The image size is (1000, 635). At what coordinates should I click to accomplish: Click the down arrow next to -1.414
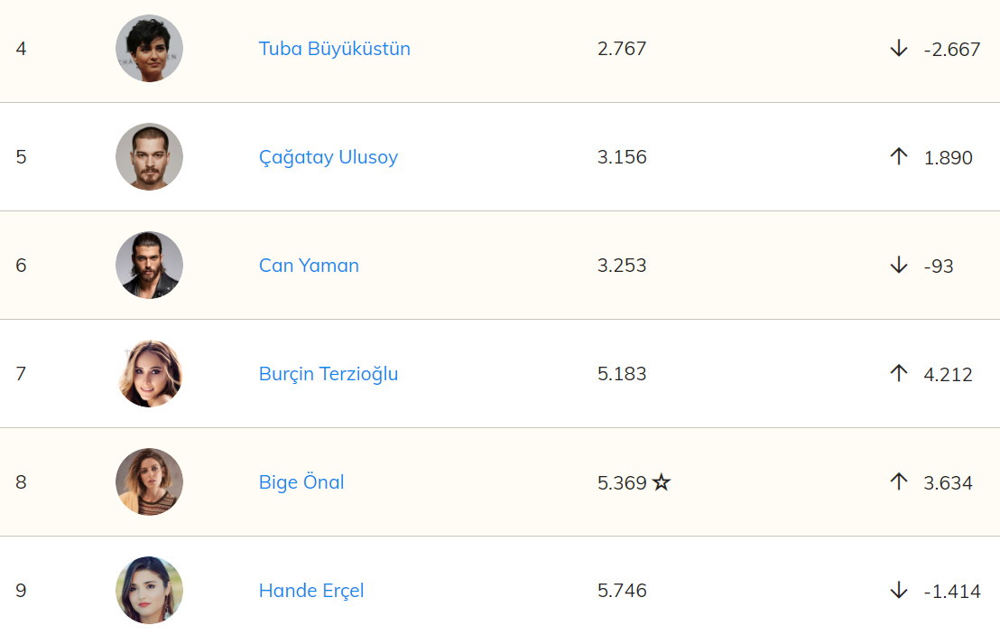[x=898, y=591]
